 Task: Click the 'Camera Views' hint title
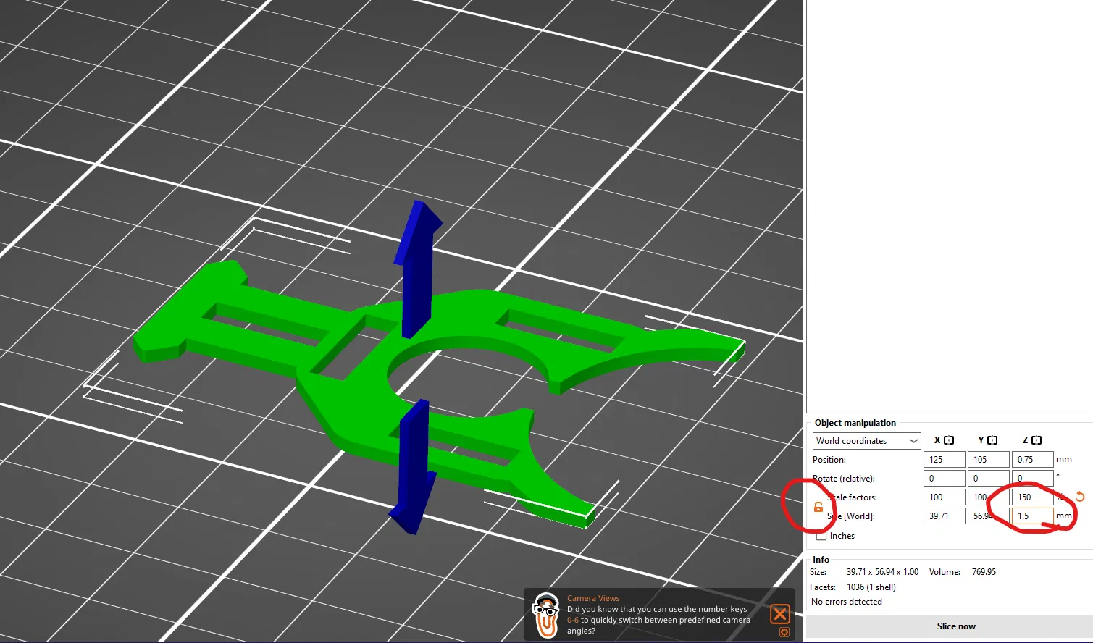coord(593,598)
